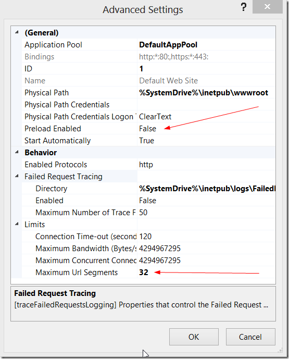Viewport: 289px width, 359px height.
Task: Select the ClearText logon type value
Action: 155,117
